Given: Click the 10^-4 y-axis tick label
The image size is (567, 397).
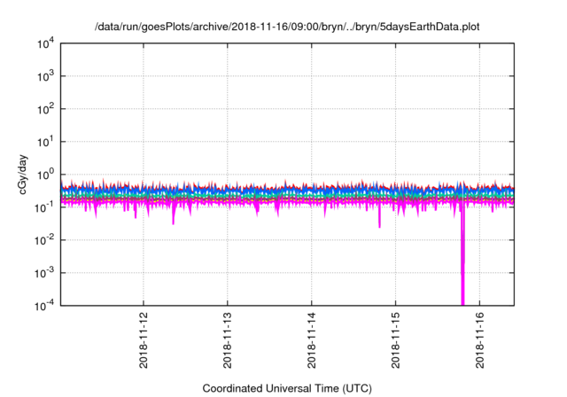Looking at the screenshot, I should [x=44, y=307].
